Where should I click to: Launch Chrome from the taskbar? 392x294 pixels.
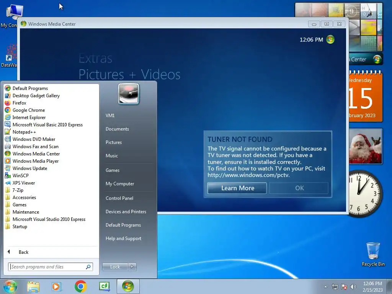[x=80, y=286]
